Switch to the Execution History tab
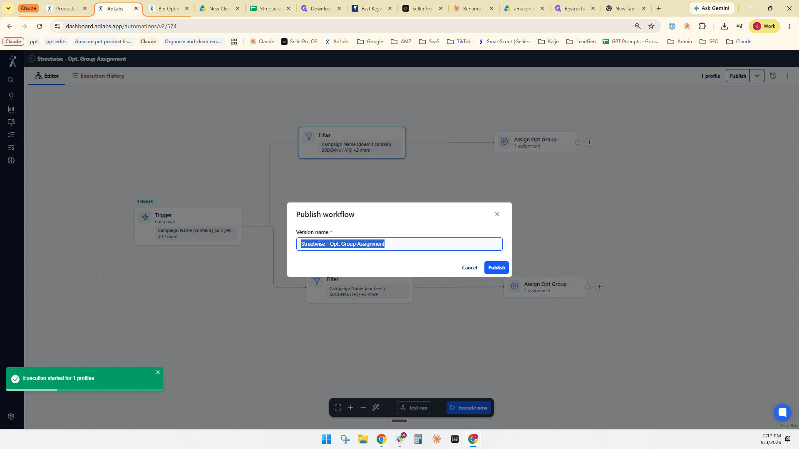799x449 pixels. click(x=98, y=76)
